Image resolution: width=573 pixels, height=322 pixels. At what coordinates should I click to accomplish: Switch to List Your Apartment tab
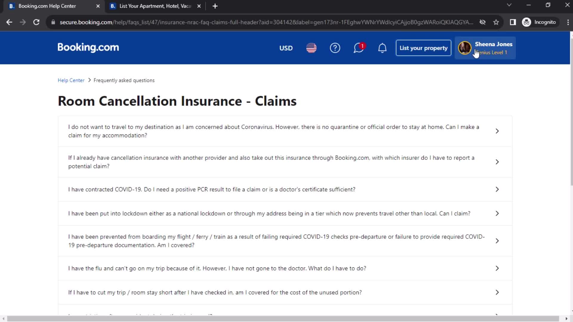155,6
